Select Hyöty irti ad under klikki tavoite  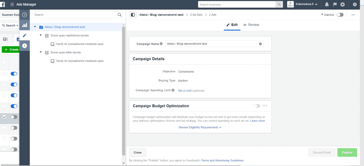click(x=79, y=61)
